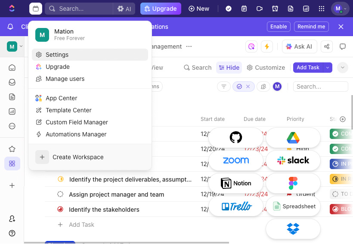353x250 pixels.
Task: Open the help question mark icon
Action: (12, 233)
